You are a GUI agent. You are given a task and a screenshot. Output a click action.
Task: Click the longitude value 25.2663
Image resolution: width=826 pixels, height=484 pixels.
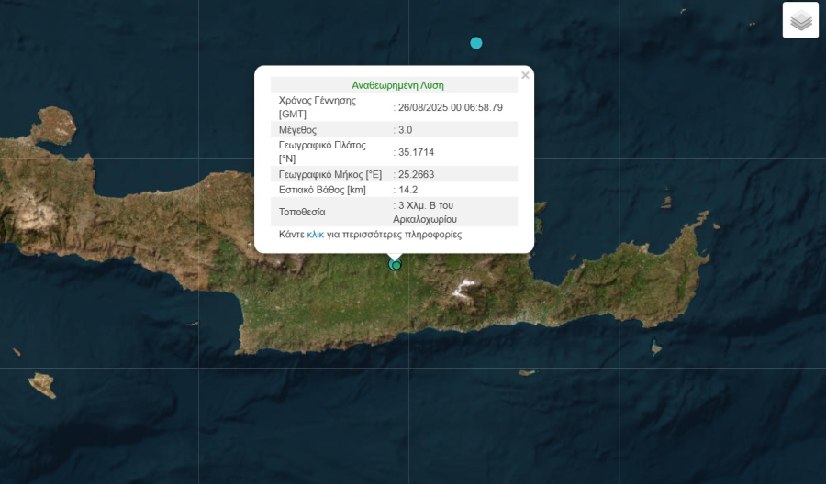click(x=415, y=174)
